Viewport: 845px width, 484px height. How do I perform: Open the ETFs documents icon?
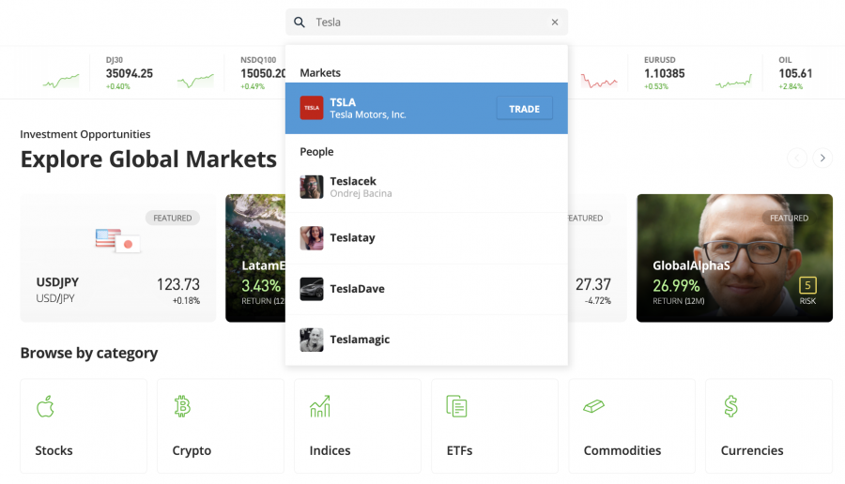coord(457,406)
